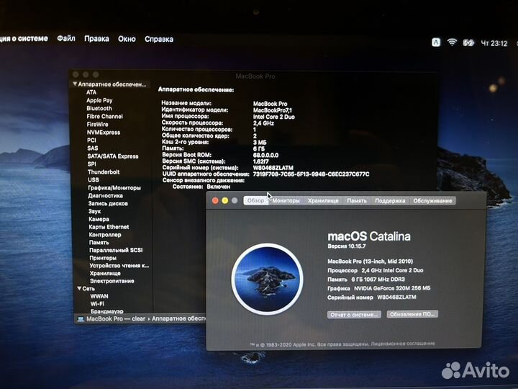Screen dimensions: 518x389
Task: Select PCI in the sidebar
Action: click(x=91, y=140)
